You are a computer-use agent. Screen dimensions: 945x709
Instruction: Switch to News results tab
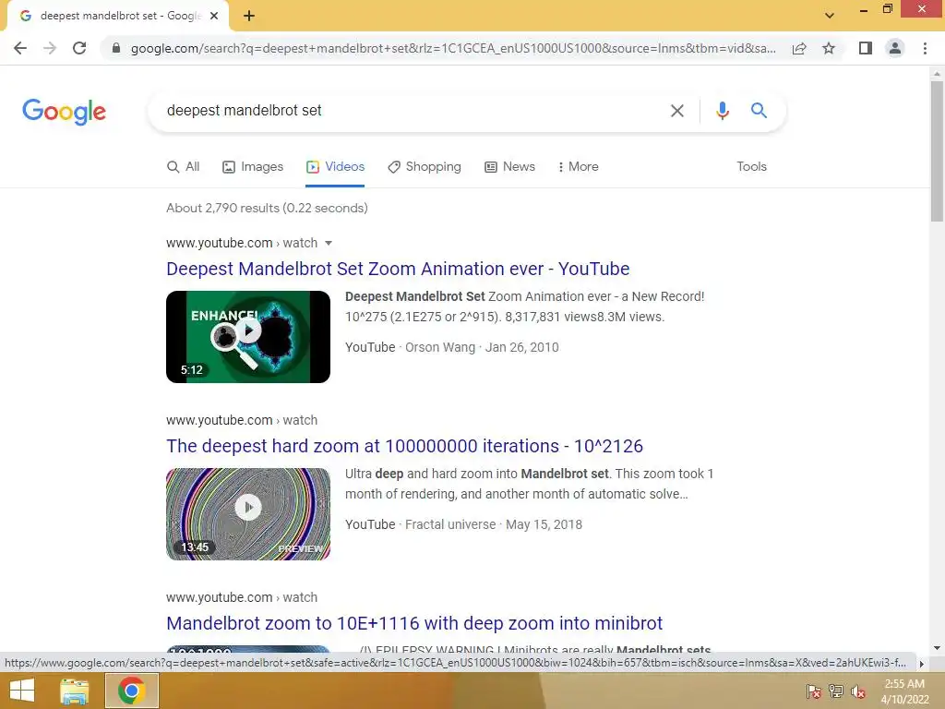[x=509, y=167]
